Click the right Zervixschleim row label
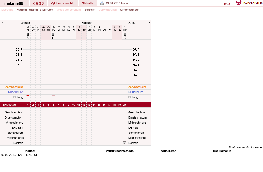The height and width of the screenshot is (172, 263). (137, 87)
